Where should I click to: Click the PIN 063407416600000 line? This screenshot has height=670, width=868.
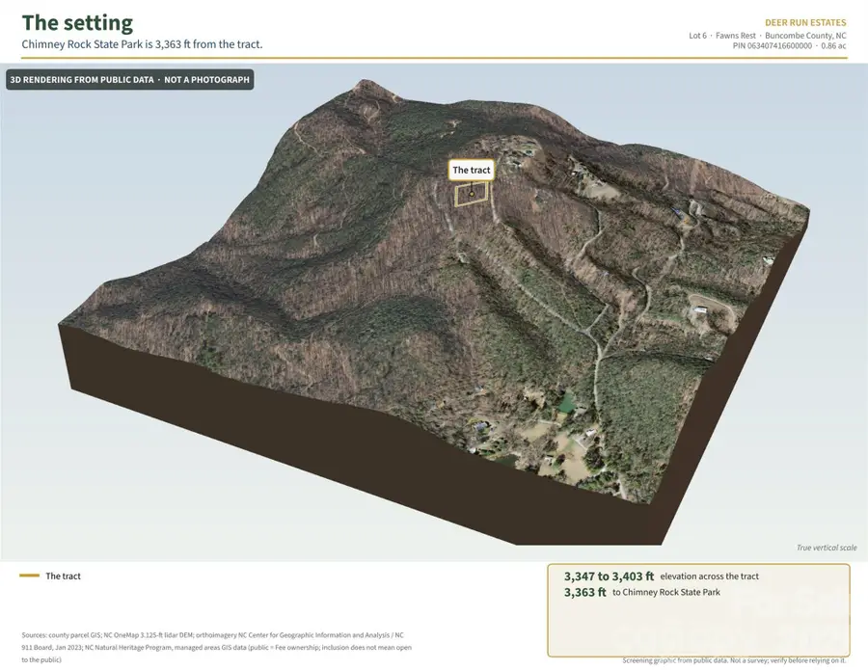click(x=789, y=46)
